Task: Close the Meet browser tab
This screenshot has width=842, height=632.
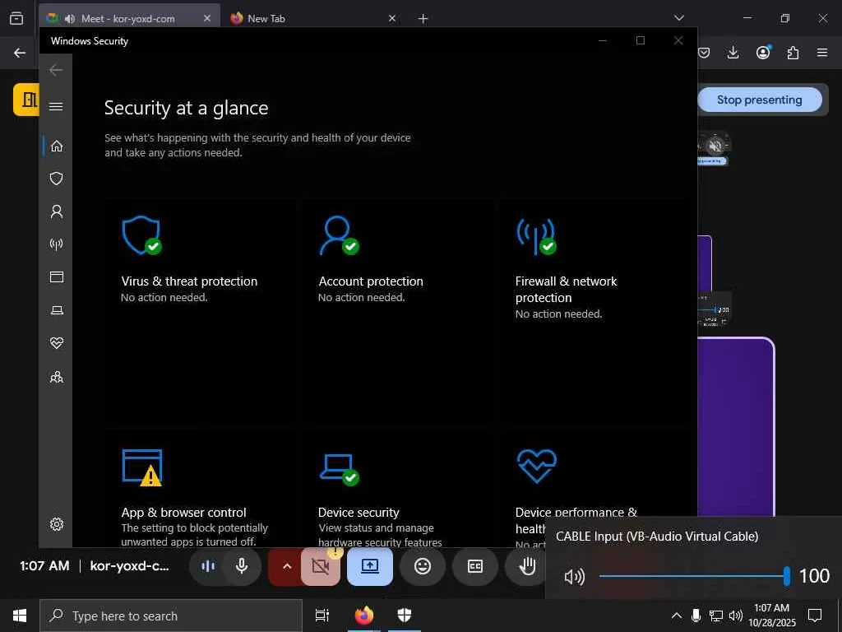Action: 206,18
